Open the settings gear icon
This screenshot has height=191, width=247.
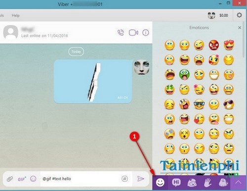click(x=239, y=15)
